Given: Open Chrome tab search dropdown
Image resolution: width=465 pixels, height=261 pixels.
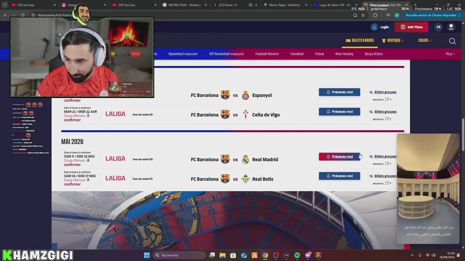Looking at the screenshot, I should point(5,5).
